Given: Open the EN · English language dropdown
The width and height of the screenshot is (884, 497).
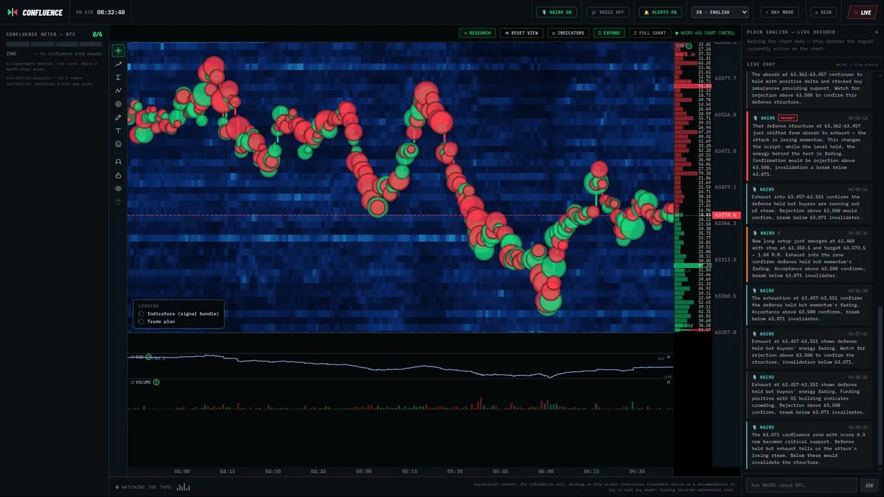Looking at the screenshot, I should 720,12.
